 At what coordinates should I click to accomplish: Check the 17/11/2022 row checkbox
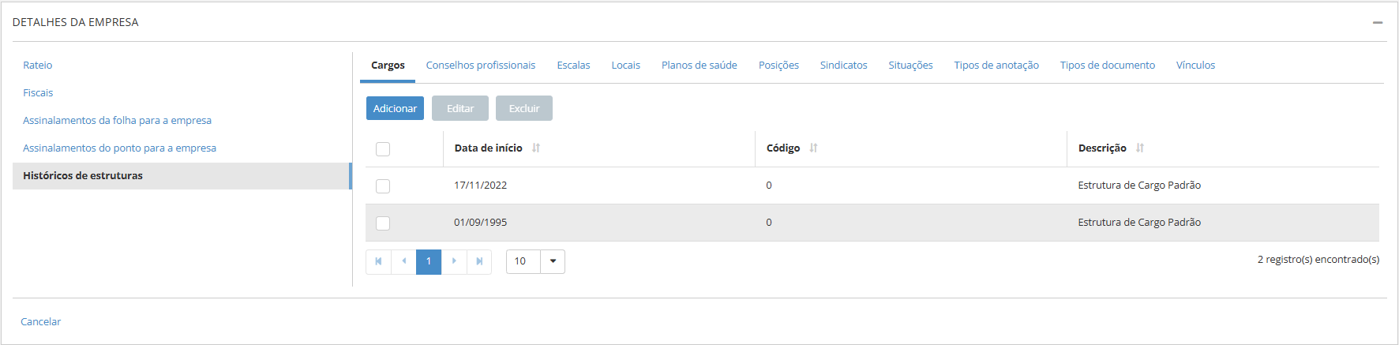coord(383,186)
